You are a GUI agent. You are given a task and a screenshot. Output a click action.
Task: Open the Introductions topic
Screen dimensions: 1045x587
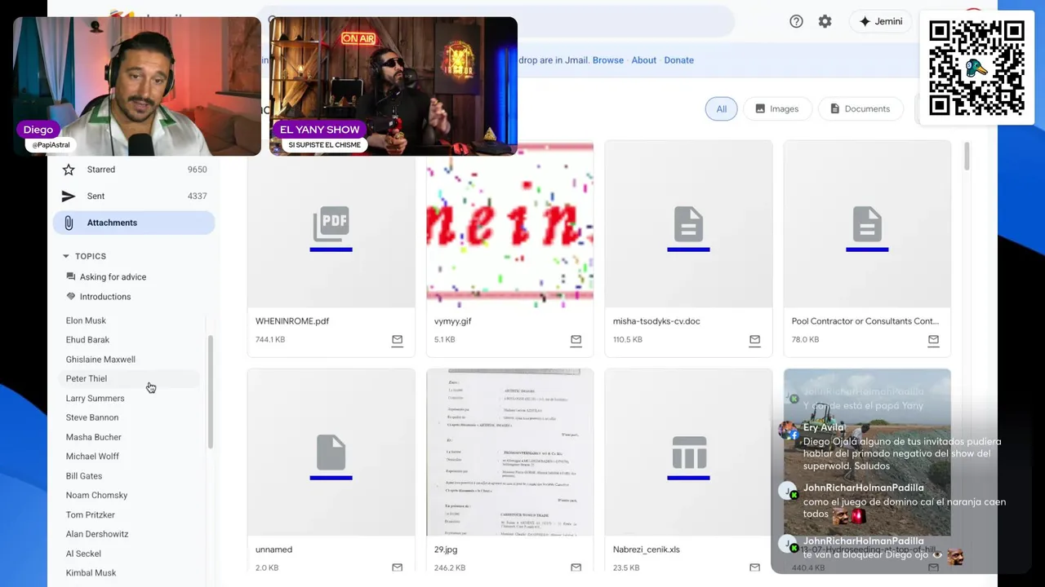(105, 297)
